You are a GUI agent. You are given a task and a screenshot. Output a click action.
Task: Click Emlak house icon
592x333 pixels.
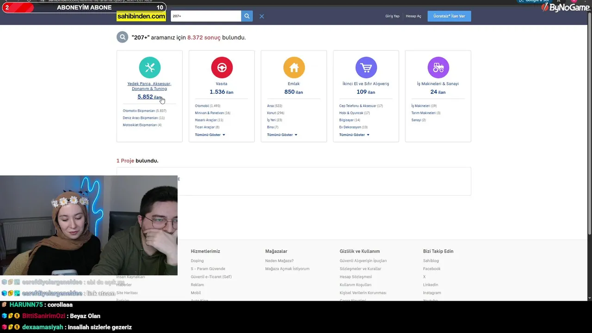click(x=294, y=68)
